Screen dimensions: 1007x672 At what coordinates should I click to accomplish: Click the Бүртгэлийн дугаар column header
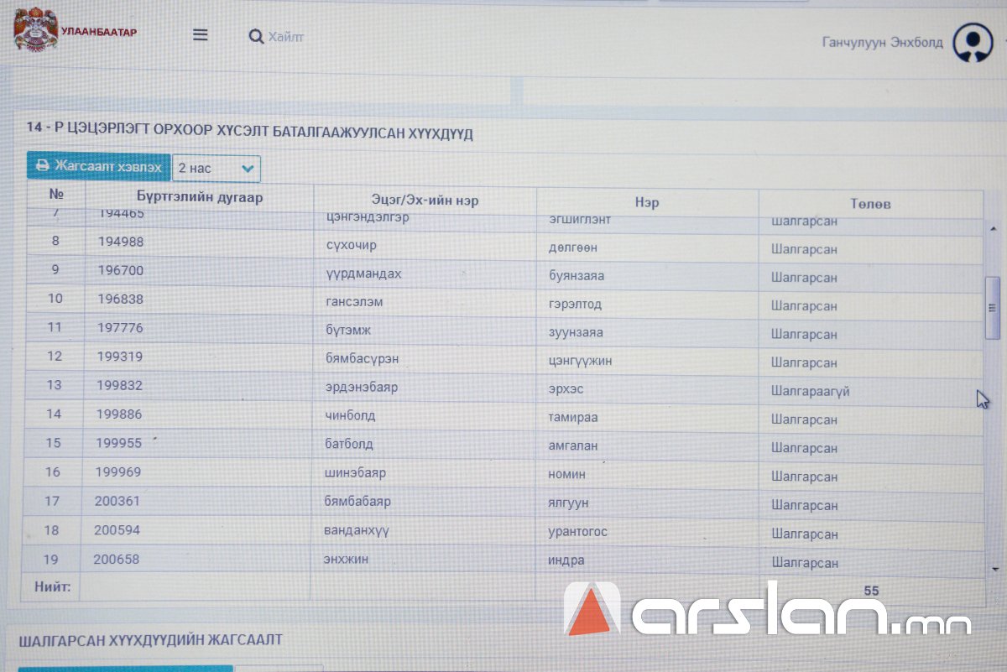pos(200,199)
